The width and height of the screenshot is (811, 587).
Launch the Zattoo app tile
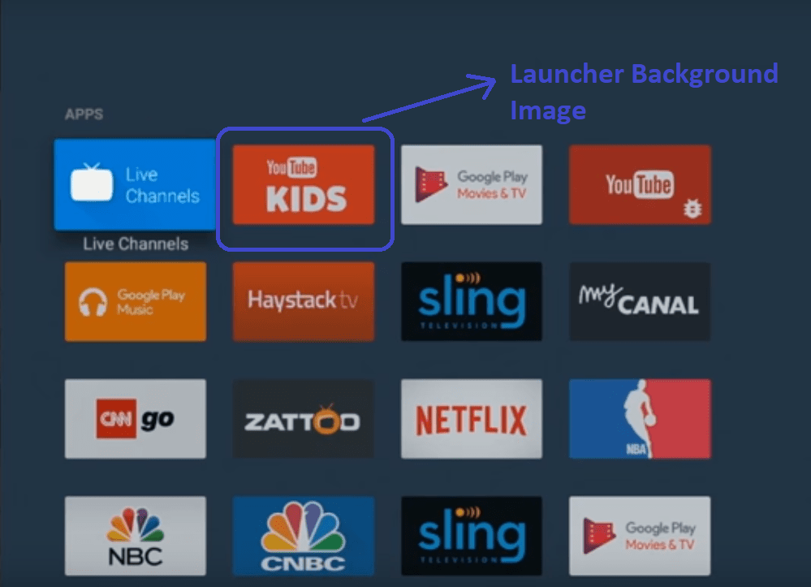tap(304, 419)
